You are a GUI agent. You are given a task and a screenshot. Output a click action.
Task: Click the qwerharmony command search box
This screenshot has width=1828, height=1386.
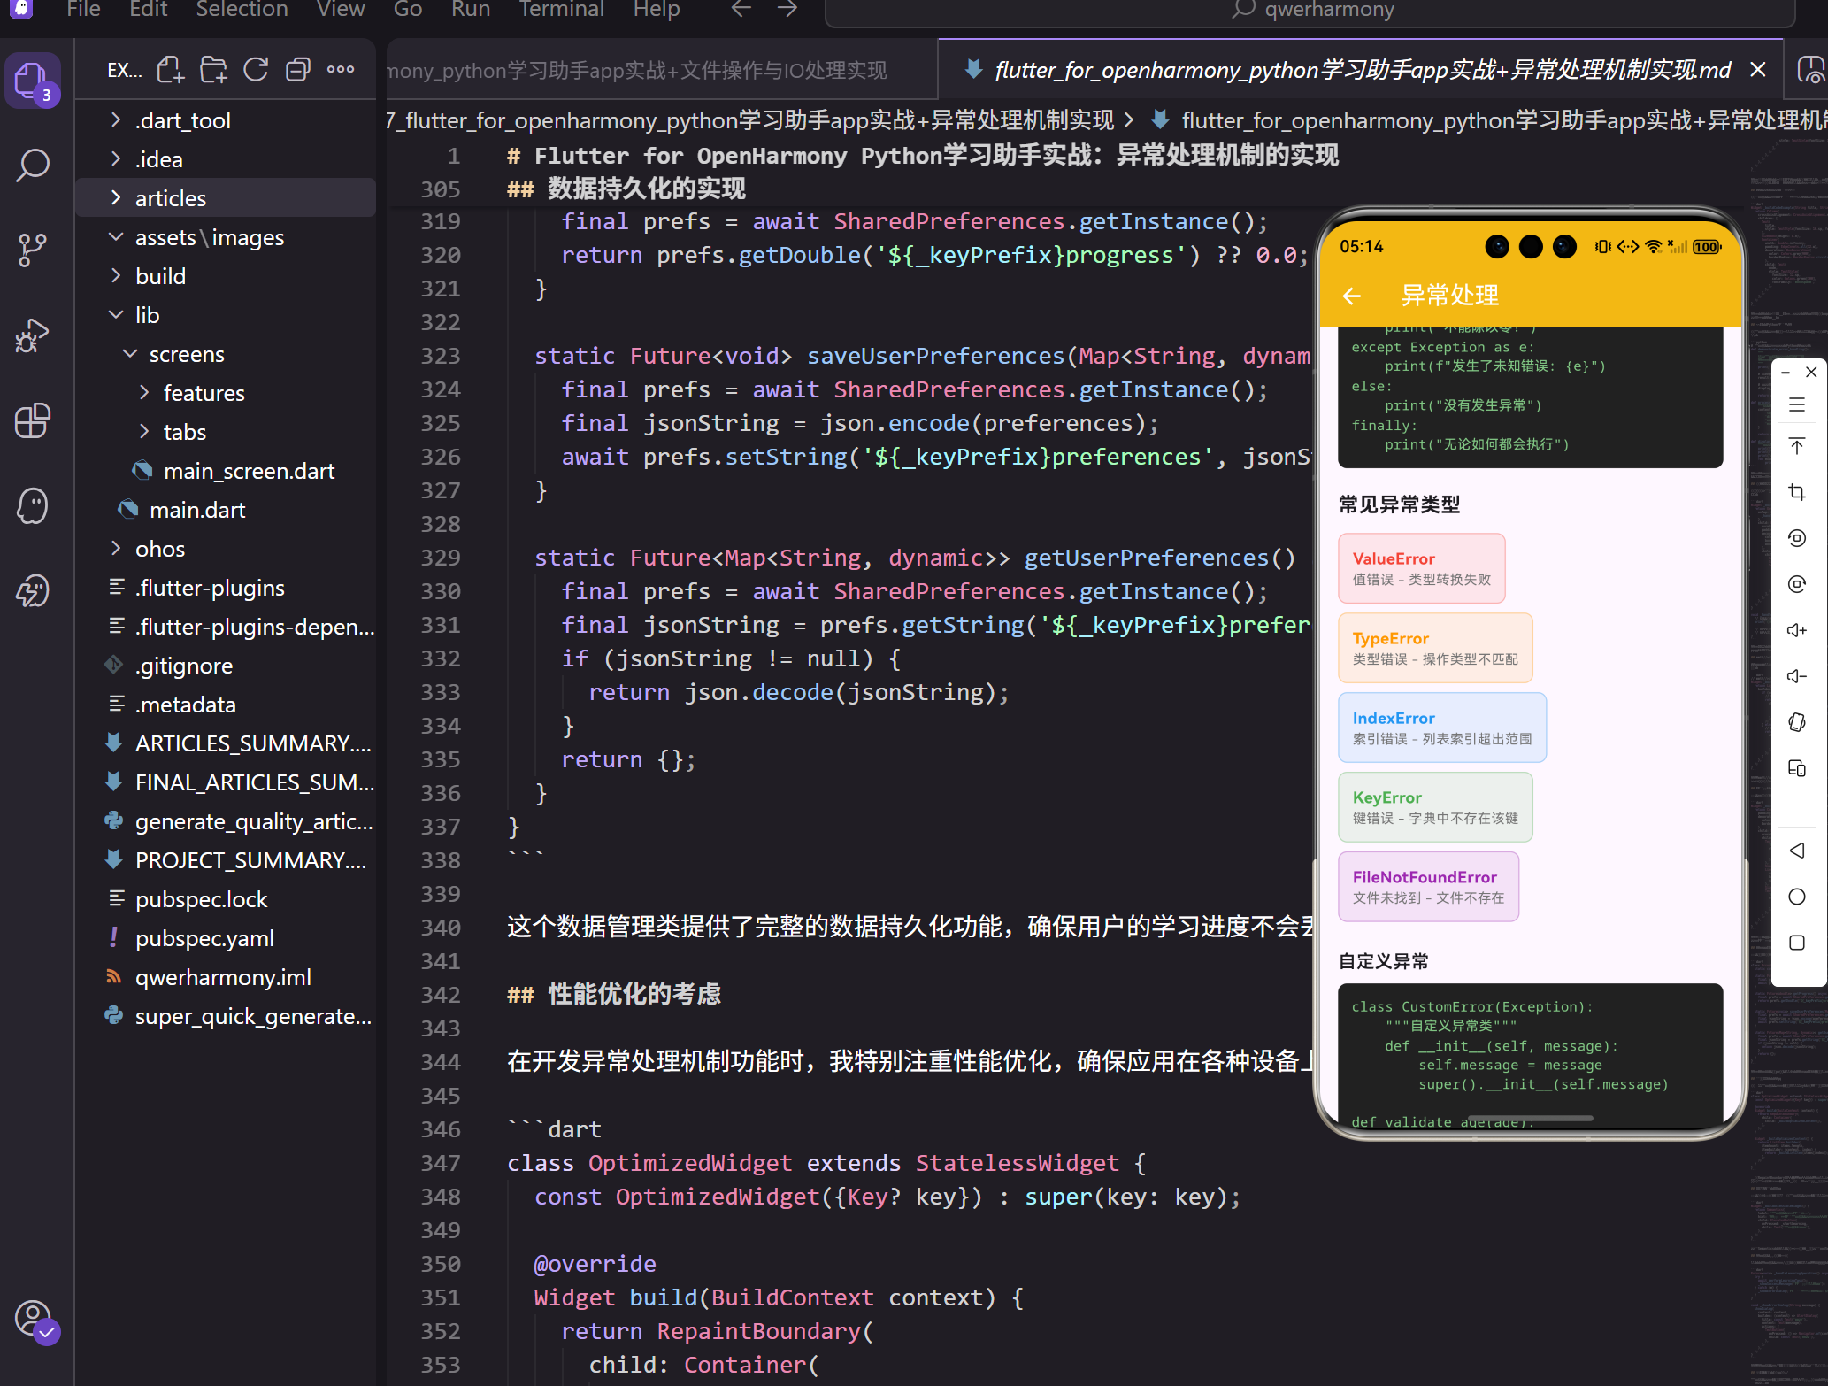pyautogui.click(x=1310, y=11)
